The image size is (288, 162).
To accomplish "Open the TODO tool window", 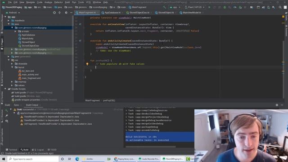I will 52,150.
